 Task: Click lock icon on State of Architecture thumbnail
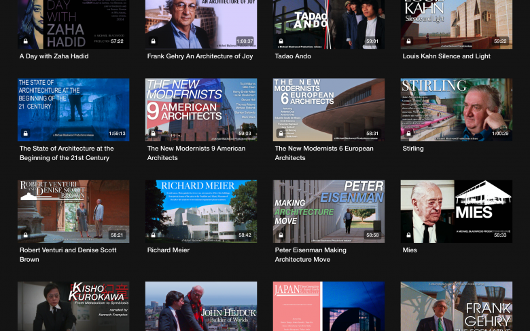click(x=26, y=134)
